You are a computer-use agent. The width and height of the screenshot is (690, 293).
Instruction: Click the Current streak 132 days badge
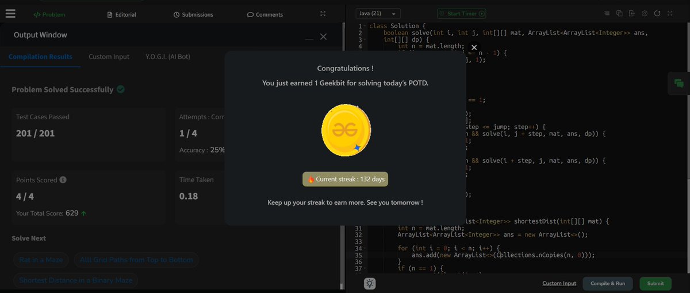point(346,179)
